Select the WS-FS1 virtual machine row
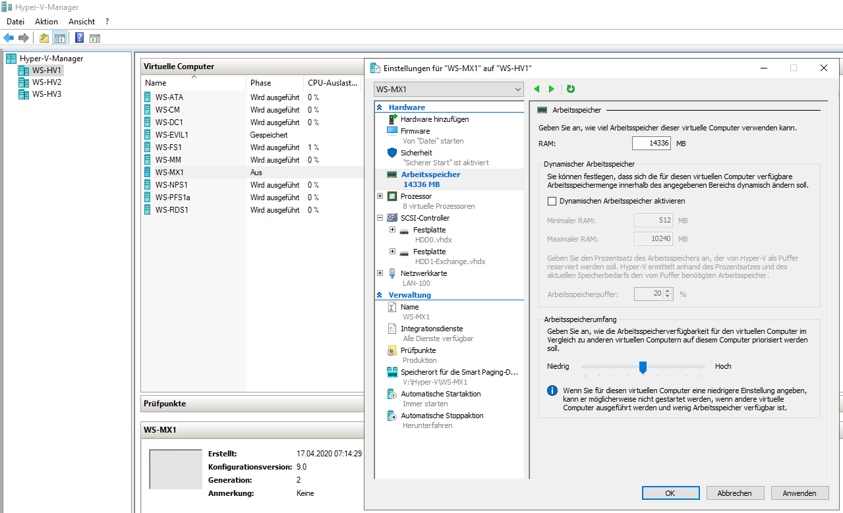 coord(252,147)
